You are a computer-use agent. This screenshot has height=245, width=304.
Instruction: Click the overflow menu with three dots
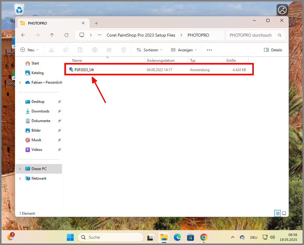pos(209,50)
